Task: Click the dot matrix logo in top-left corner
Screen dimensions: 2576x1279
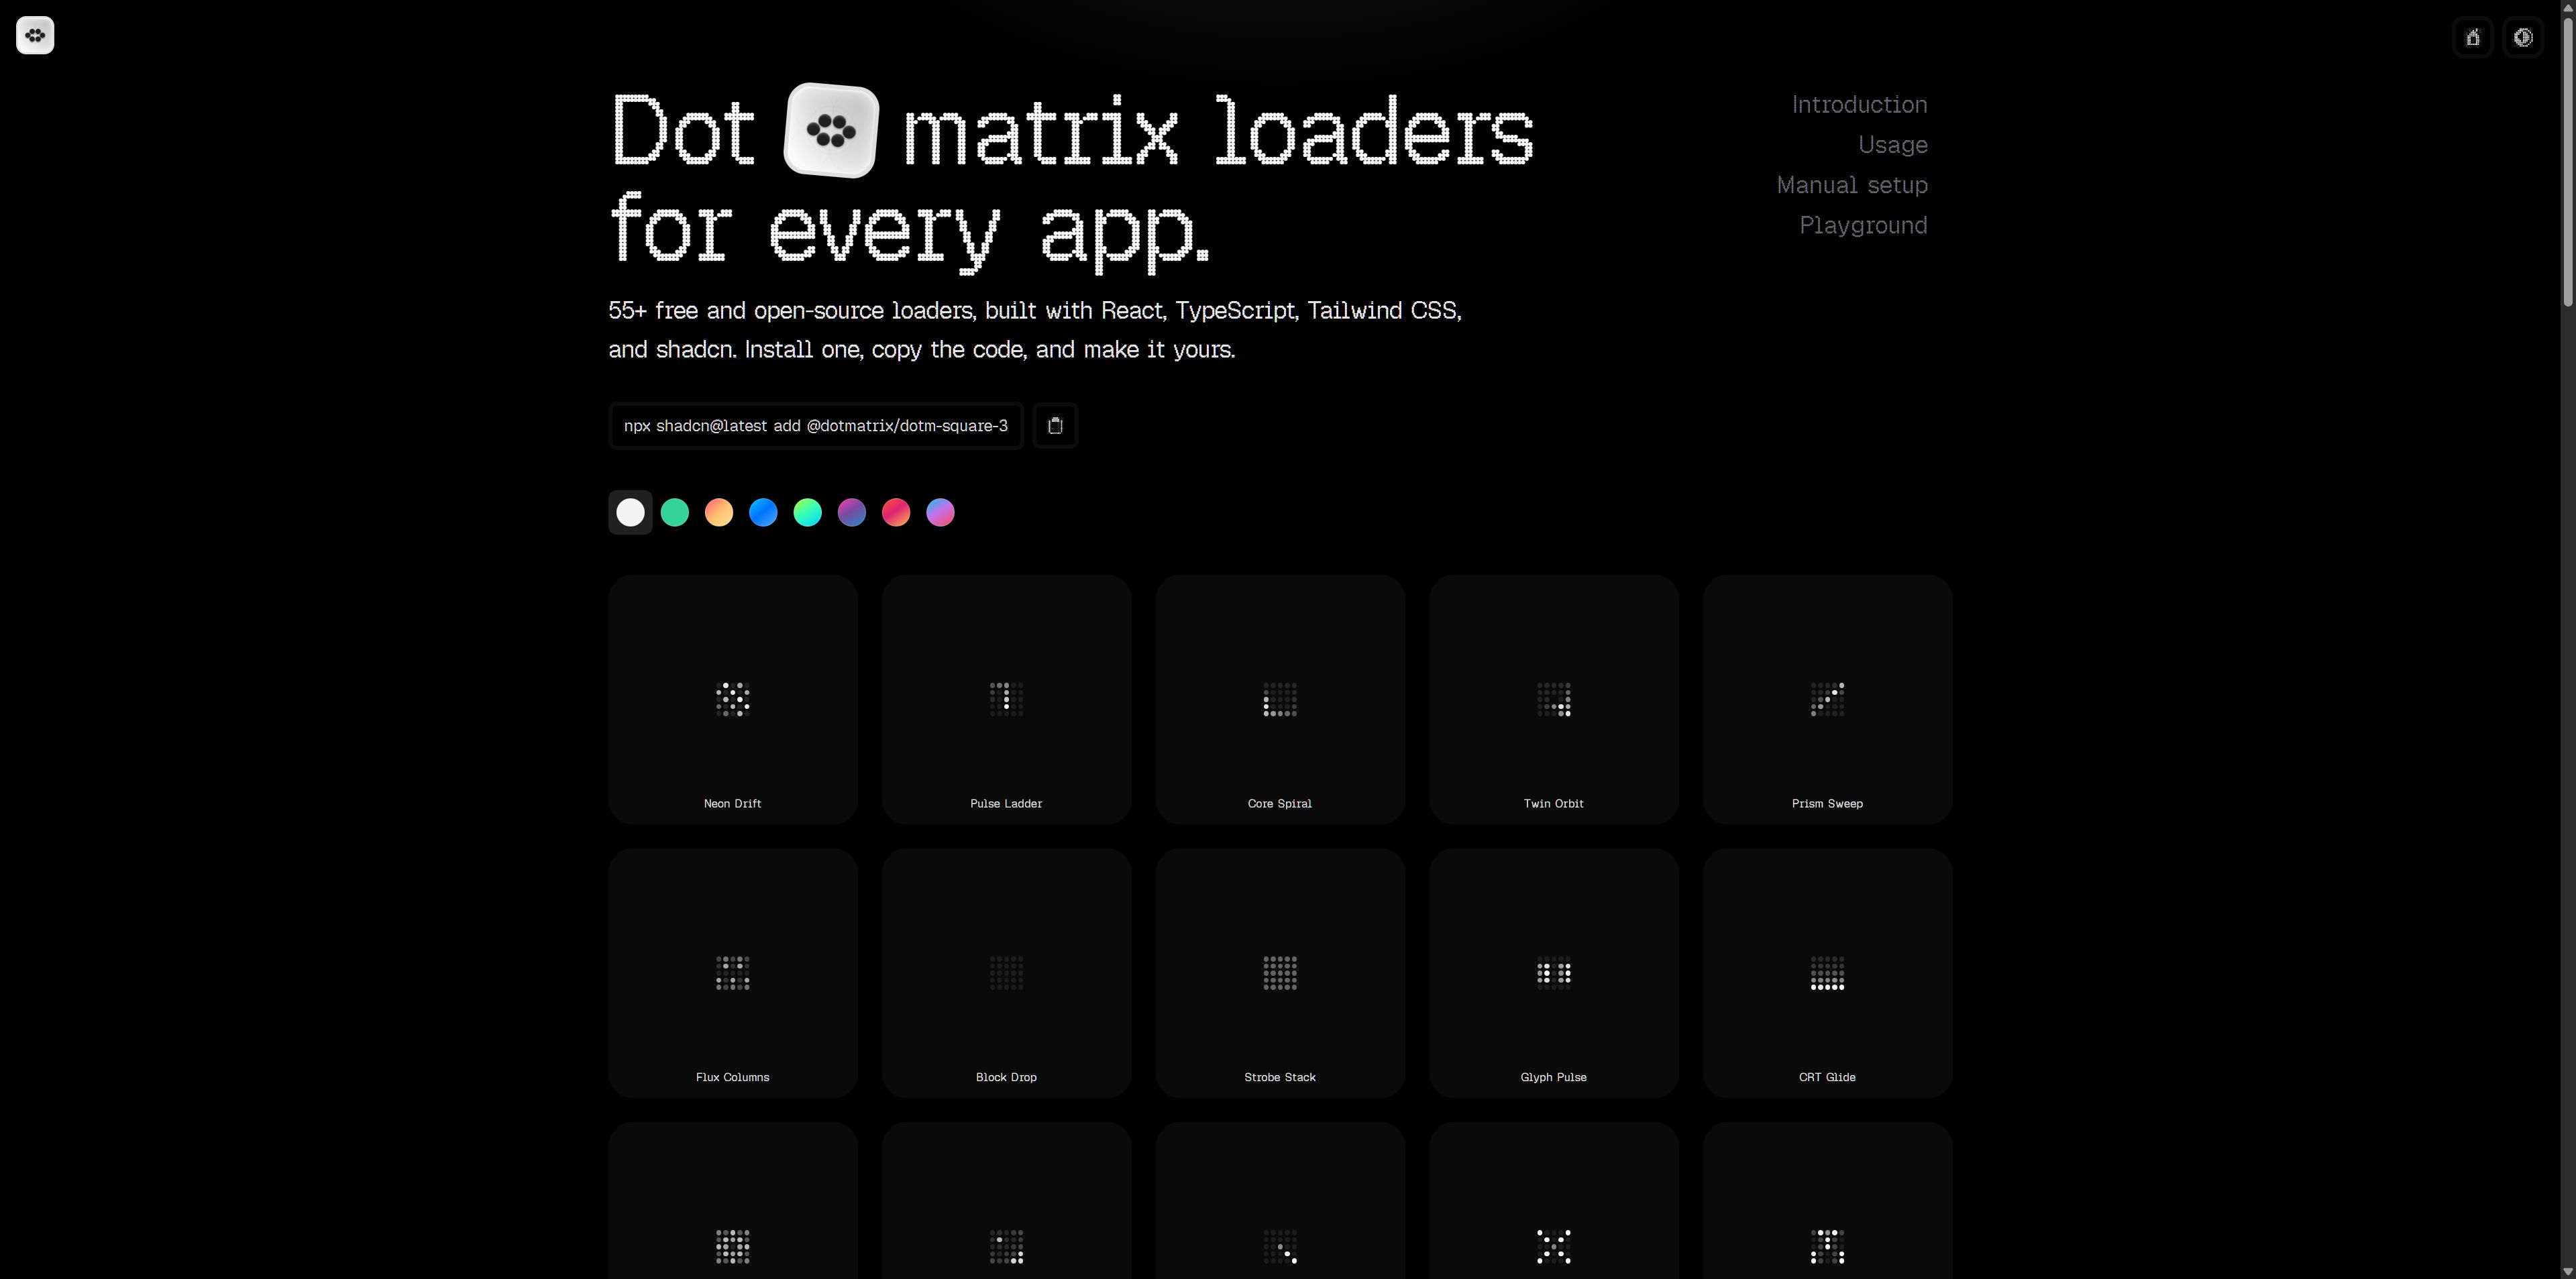Action: (35, 36)
